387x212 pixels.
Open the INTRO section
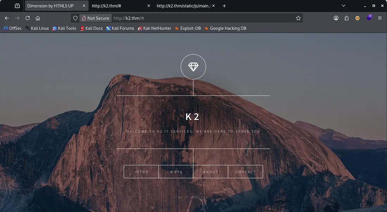pyautogui.click(x=141, y=172)
